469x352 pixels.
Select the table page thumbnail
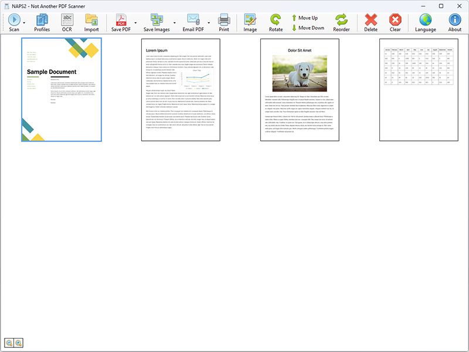tap(419, 90)
